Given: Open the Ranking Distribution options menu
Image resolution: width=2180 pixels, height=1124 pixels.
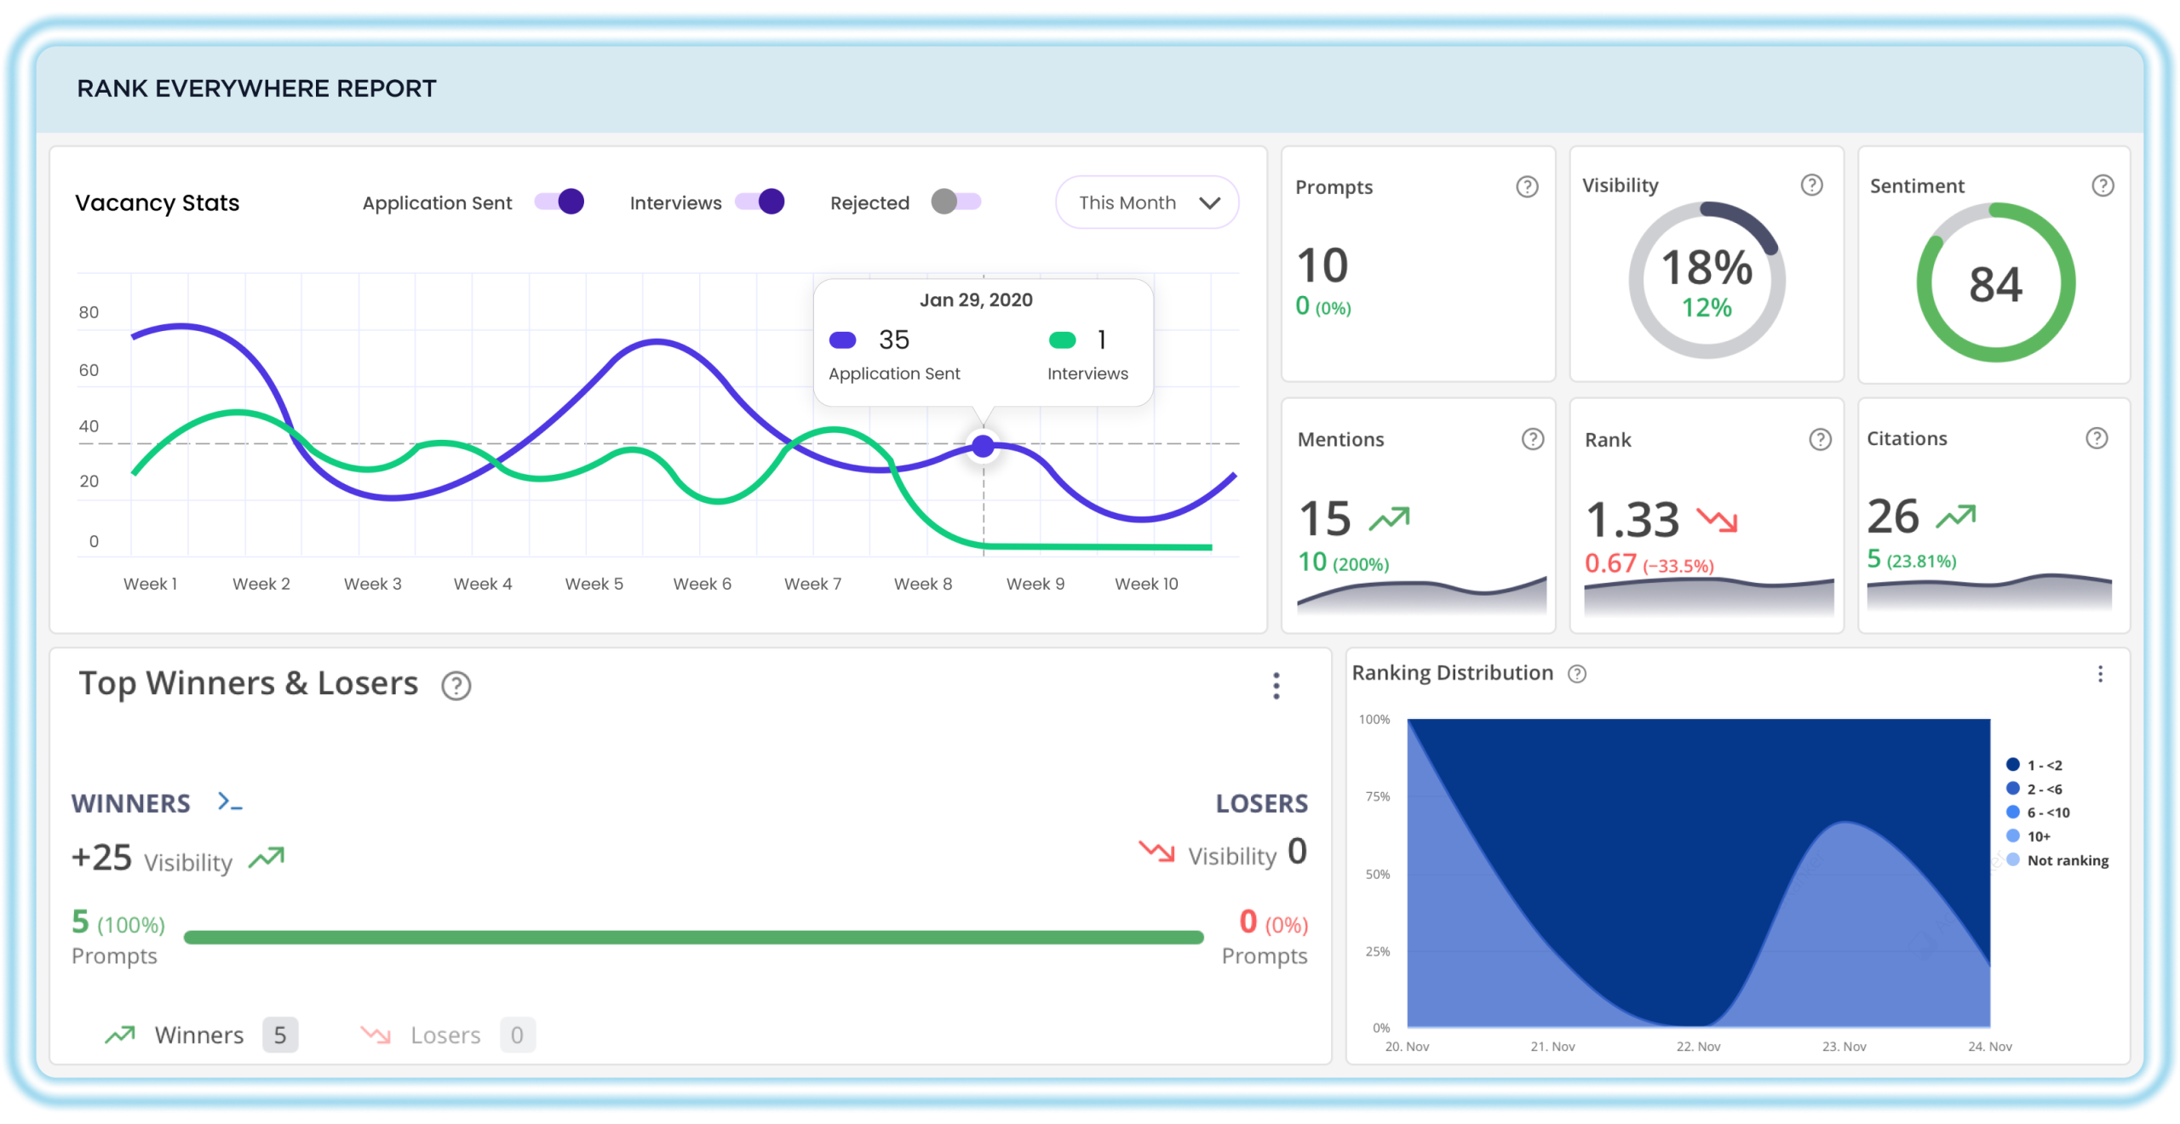Looking at the screenshot, I should [x=2103, y=673].
